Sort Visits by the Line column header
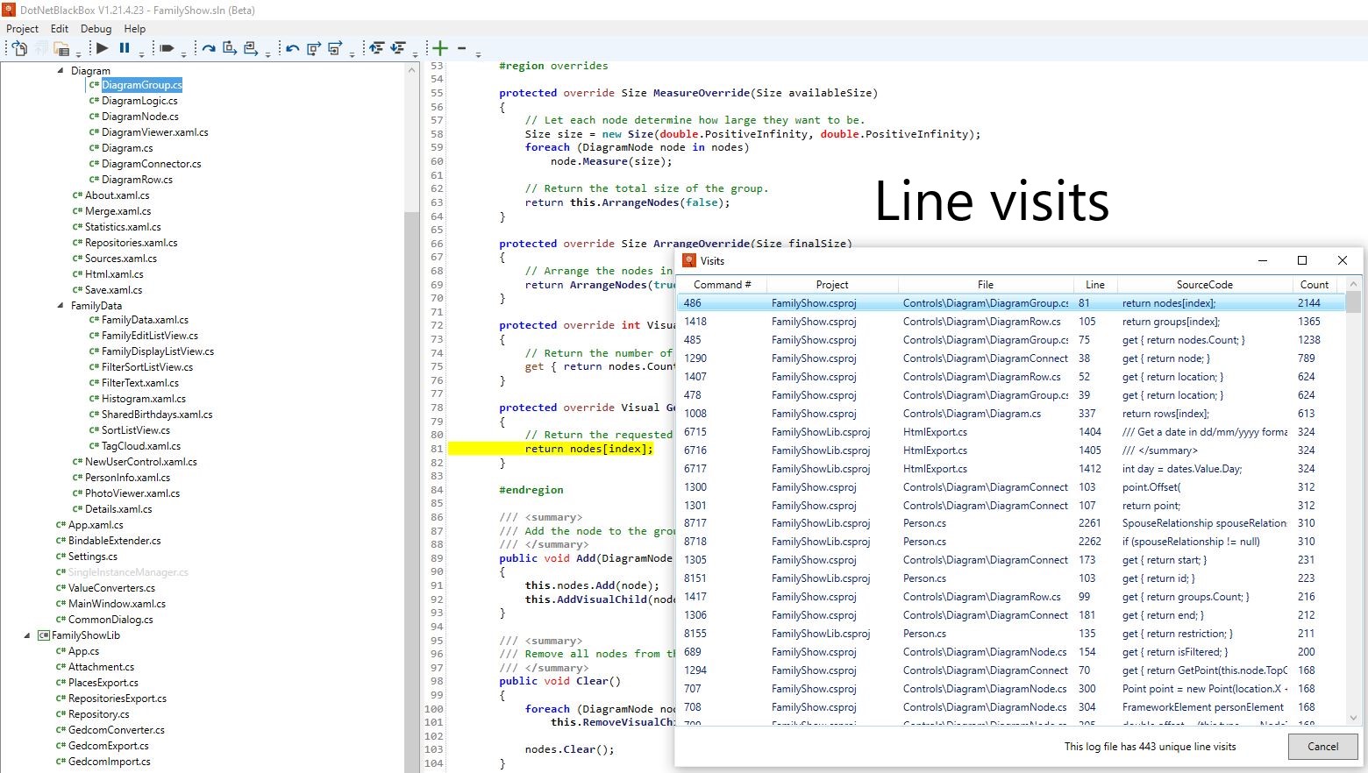 click(1095, 285)
